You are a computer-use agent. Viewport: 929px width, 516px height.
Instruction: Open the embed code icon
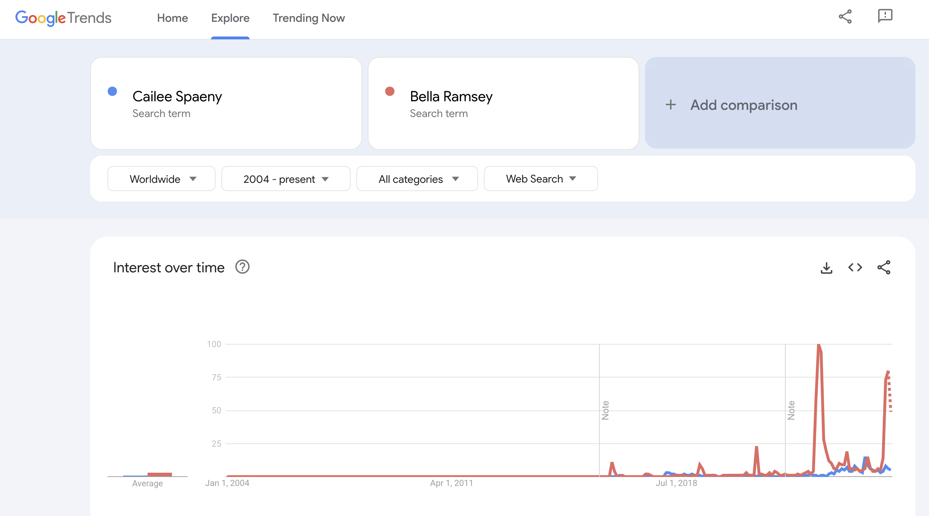(855, 268)
